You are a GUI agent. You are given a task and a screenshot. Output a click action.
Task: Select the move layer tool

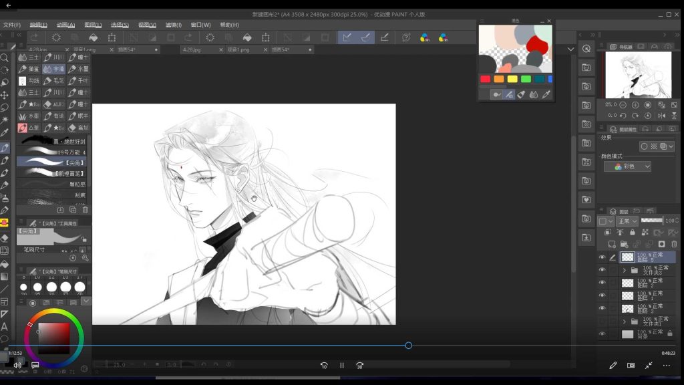point(5,95)
